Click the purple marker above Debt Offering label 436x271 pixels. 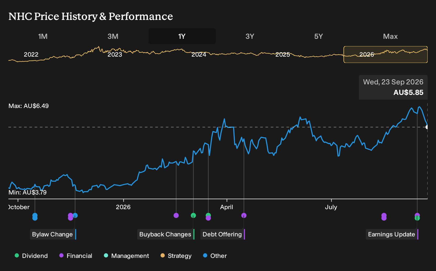[x=244, y=215]
